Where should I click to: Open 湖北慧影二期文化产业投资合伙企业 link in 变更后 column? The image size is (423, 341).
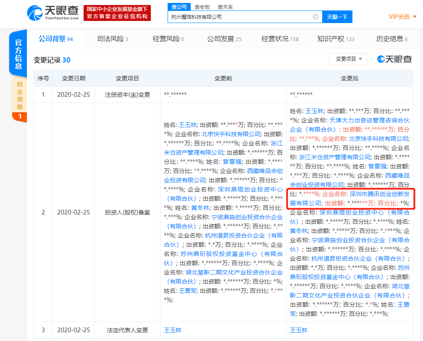349,291
